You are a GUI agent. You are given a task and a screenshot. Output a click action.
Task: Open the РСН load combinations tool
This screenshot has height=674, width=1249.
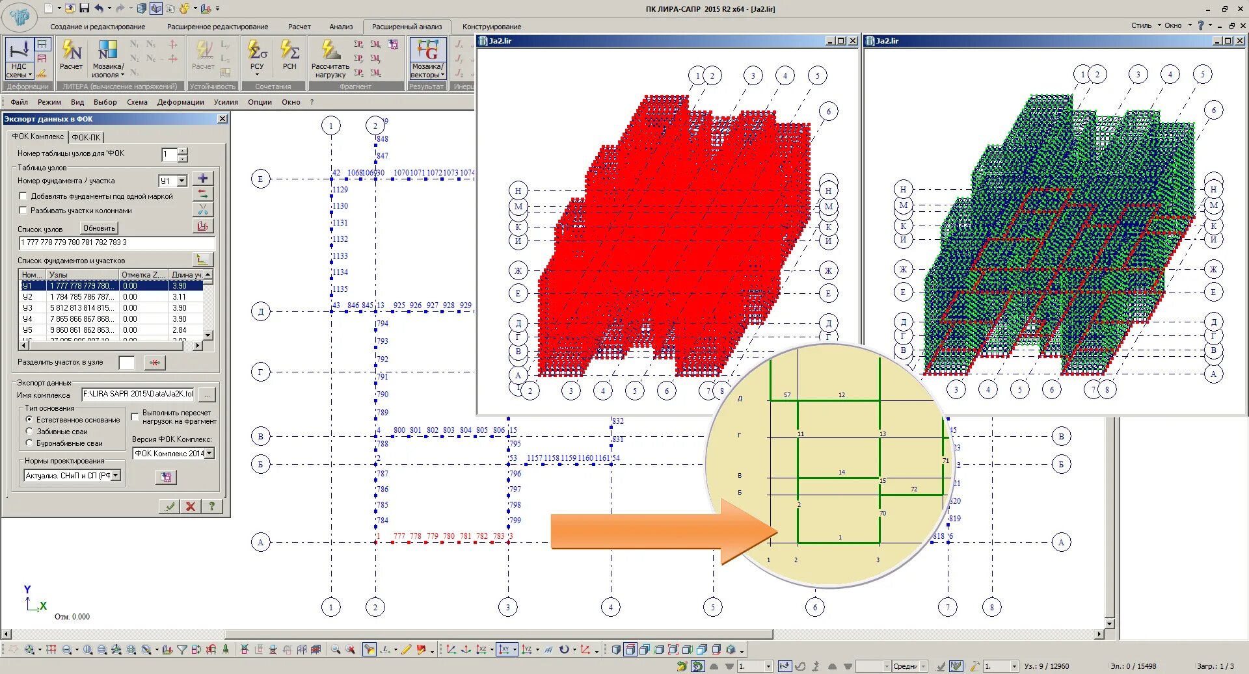(289, 55)
